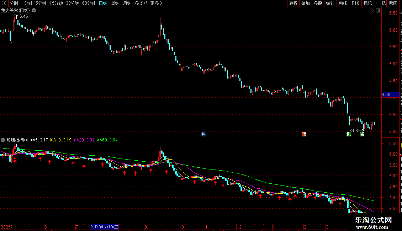The height and width of the screenshot is (231, 402).
Task: Toggle the left panel icon in toolbar
Action: [4, 3]
